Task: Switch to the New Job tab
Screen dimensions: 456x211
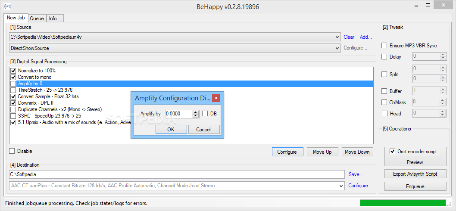Action: [16, 18]
